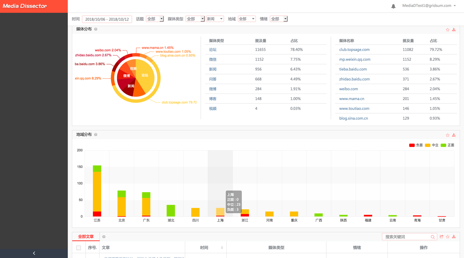Viewport: 464px width, 258px height.
Task: Open club.topsage.com in media name table
Action: (x=354, y=50)
